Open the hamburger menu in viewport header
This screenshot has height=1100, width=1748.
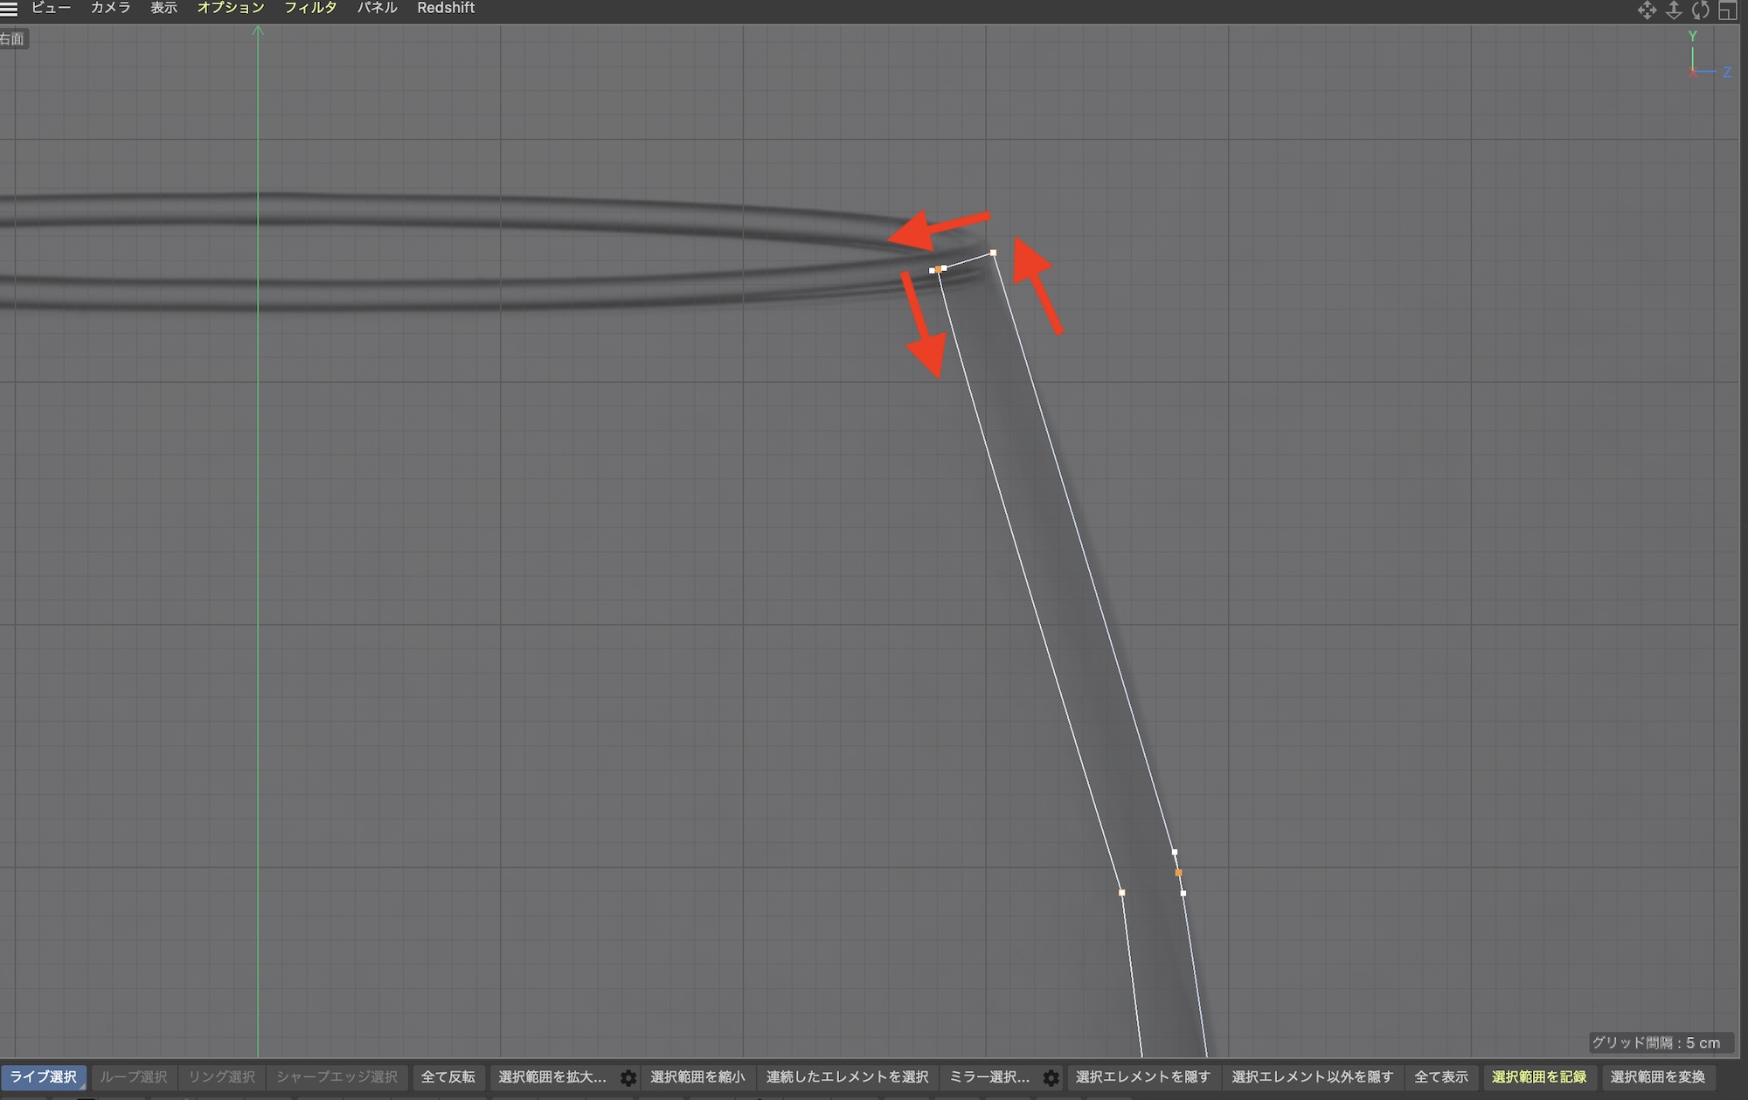tap(9, 9)
